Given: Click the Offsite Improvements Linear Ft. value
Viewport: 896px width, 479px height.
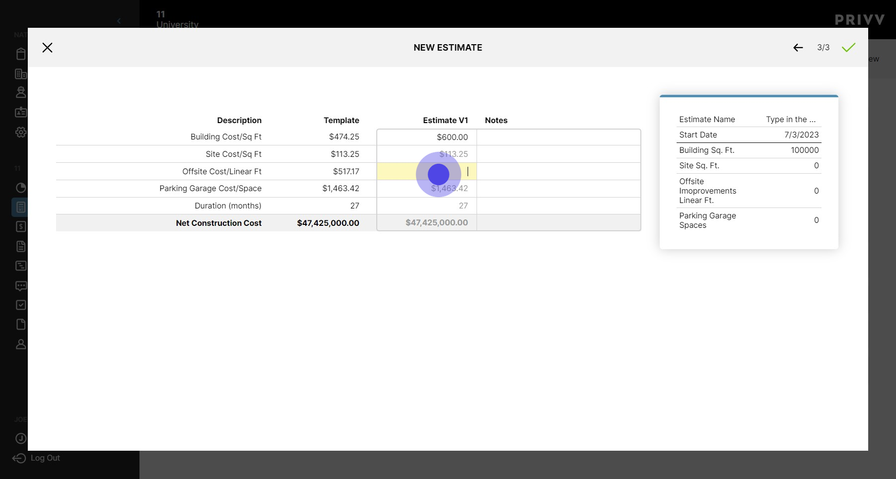Looking at the screenshot, I should pos(816,191).
